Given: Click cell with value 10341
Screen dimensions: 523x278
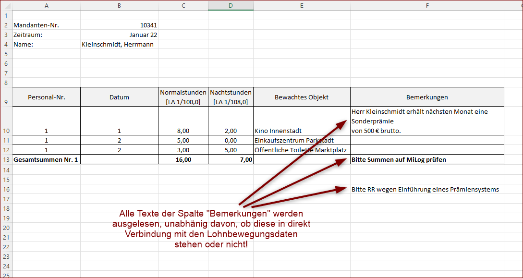Looking at the screenshot, I should [120, 25].
